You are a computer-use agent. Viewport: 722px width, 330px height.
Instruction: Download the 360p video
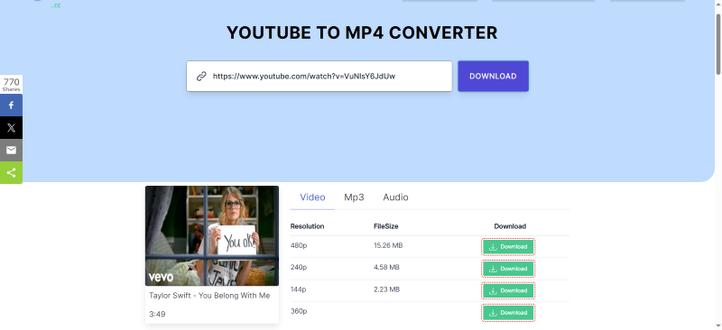[x=508, y=313]
